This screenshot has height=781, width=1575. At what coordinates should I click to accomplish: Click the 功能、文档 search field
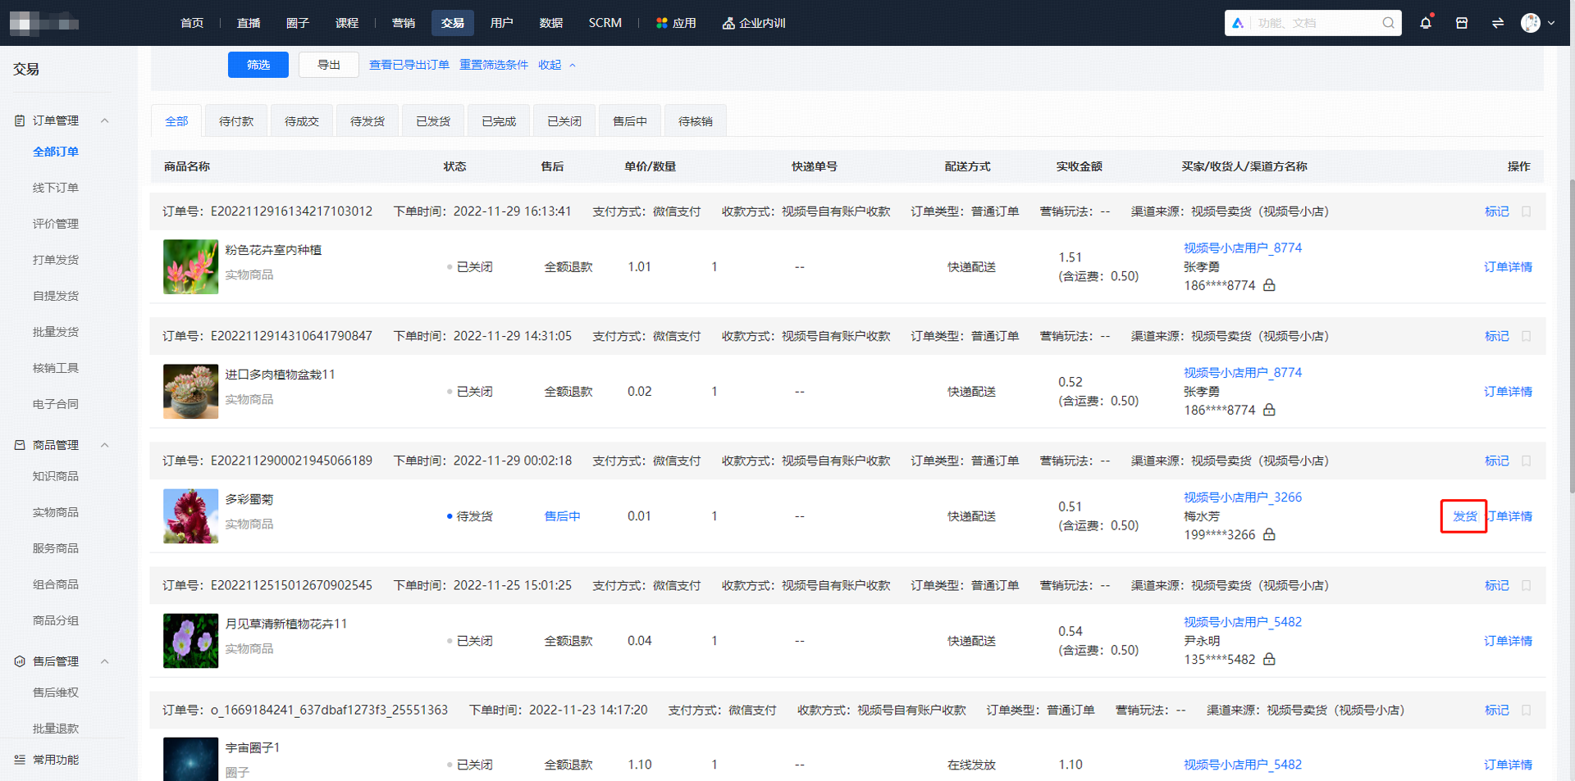(1312, 23)
